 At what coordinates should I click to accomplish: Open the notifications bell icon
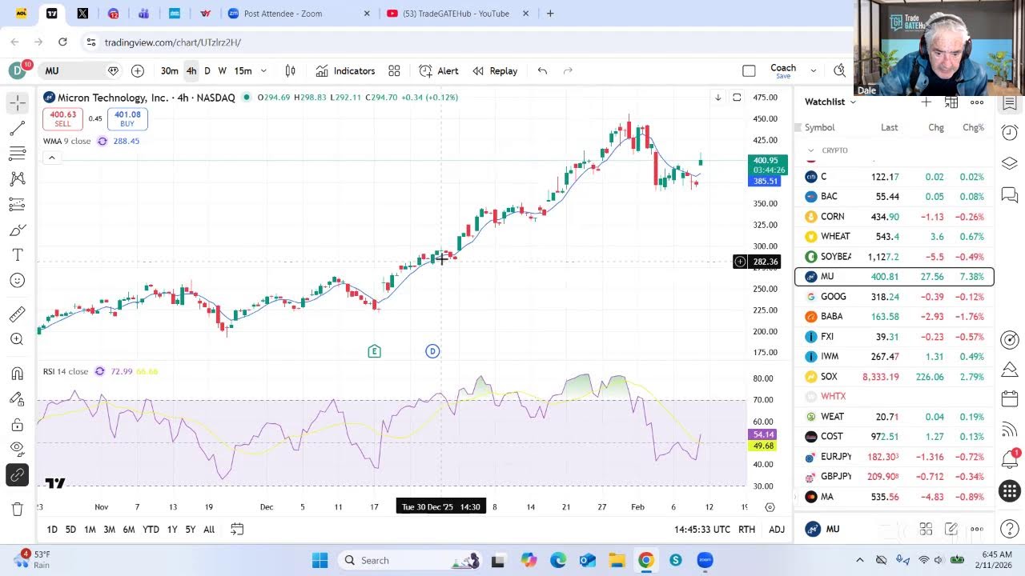tap(1010, 458)
